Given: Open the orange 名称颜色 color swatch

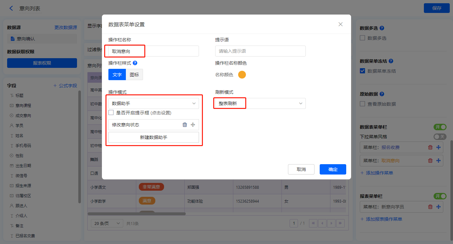Looking at the screenshot, I should pyautogui.click(x=242, y=75).
